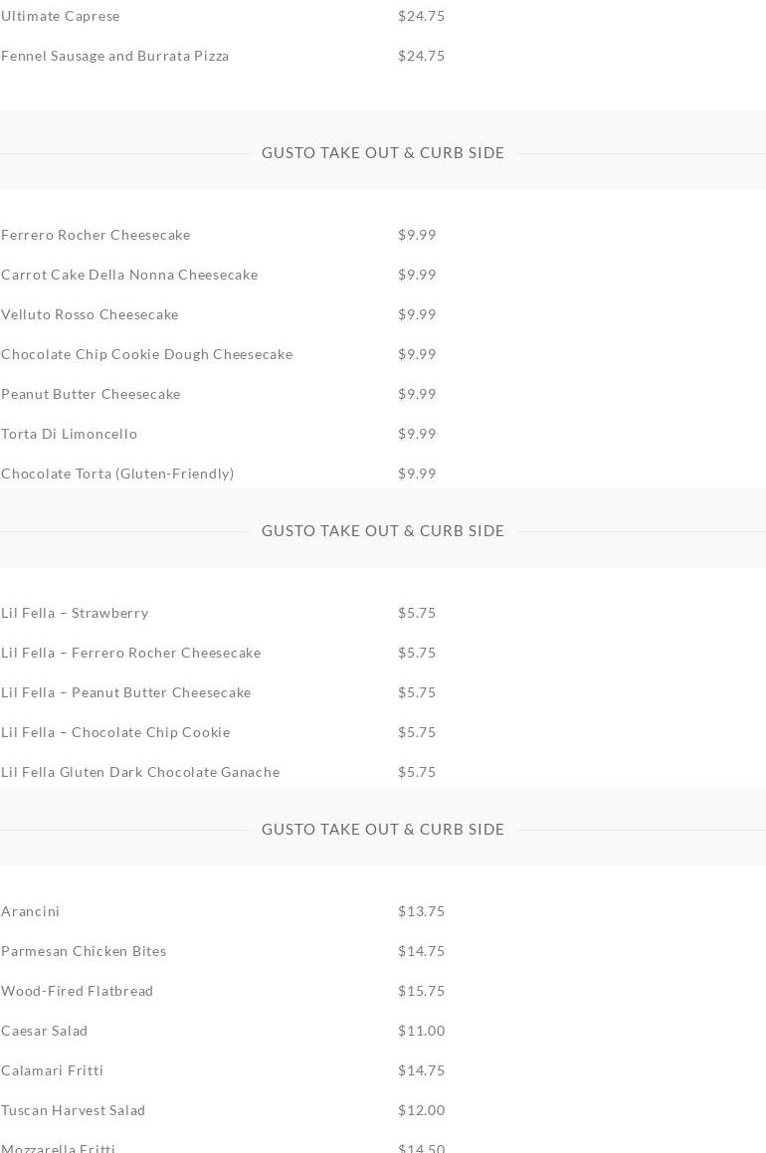Pick Lil Fella – Chocolate Chip Cookie

coord(115,732)
